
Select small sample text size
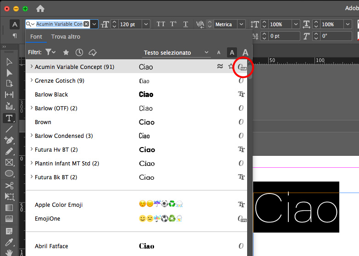219,52
